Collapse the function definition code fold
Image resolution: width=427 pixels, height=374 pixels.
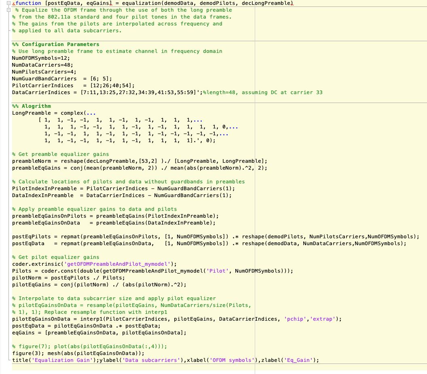[8, 3]
